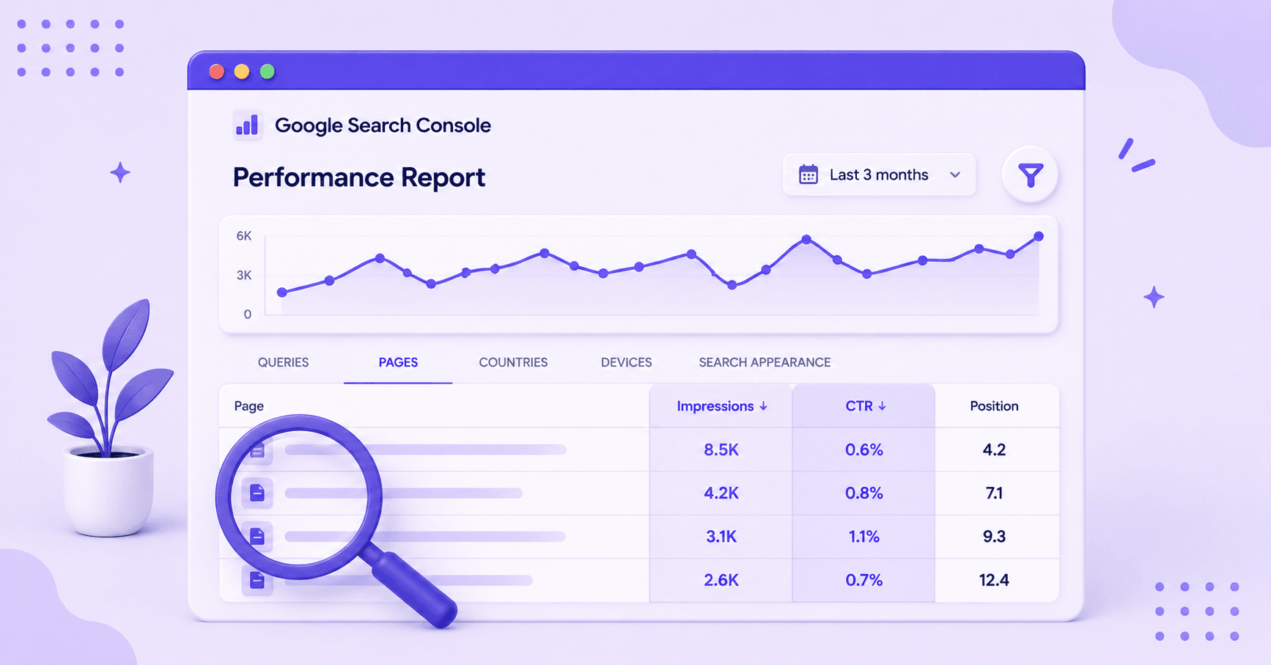1271x665 pixels.
Task: Click the document icon in the 4.2K row
Action: [x=257, y=493]
